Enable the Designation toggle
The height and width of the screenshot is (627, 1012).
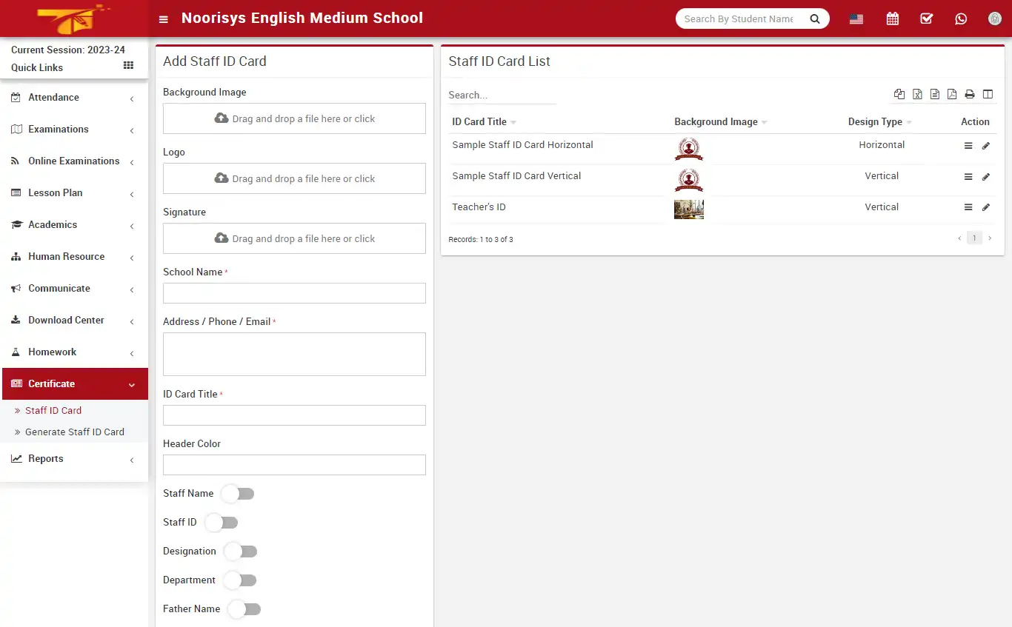[x=241, y=551]
